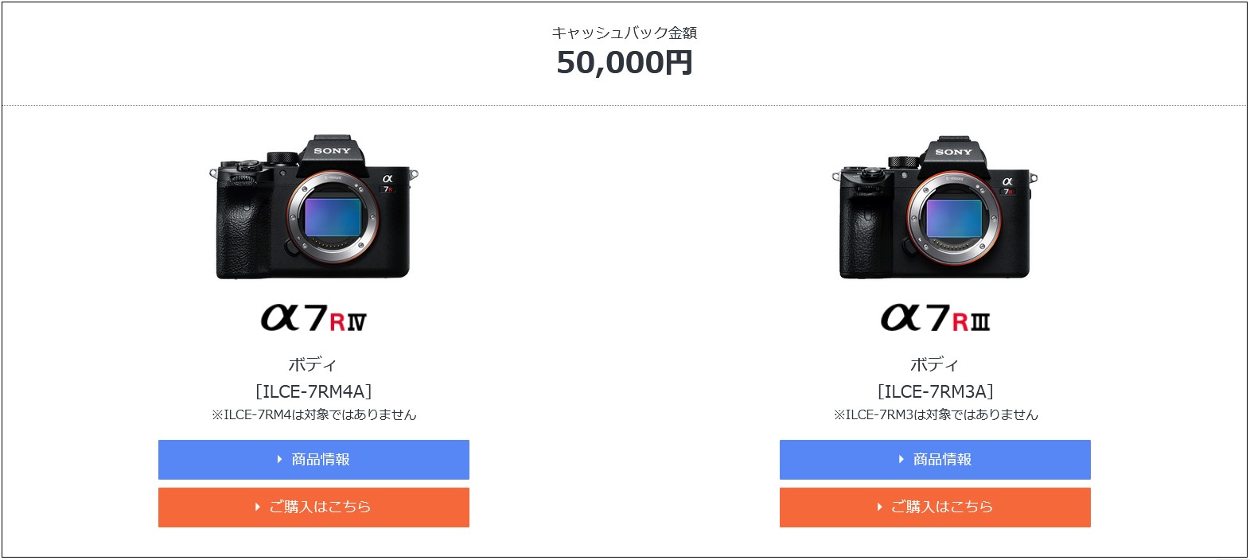Click the arrow icon in α7R IV 商品情報 button
The height and width of the screenshot is (560, 1250).
pyautogui.click(x=279, y=459)
